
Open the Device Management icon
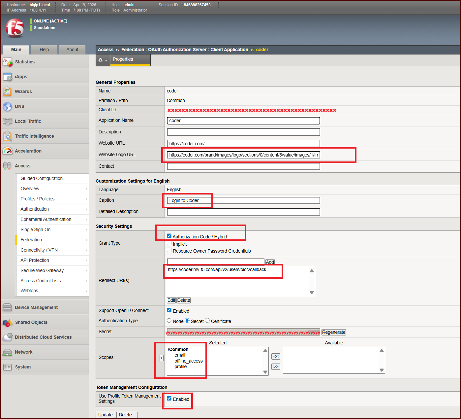coord(7,307)
